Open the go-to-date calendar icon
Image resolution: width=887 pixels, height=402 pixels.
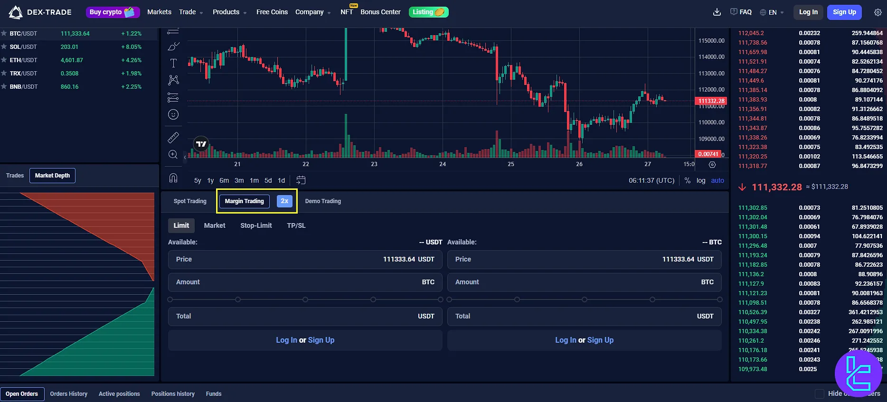pyautogui.click(x=301, y=180)
